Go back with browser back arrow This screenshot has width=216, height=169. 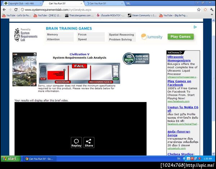point(4,10)
